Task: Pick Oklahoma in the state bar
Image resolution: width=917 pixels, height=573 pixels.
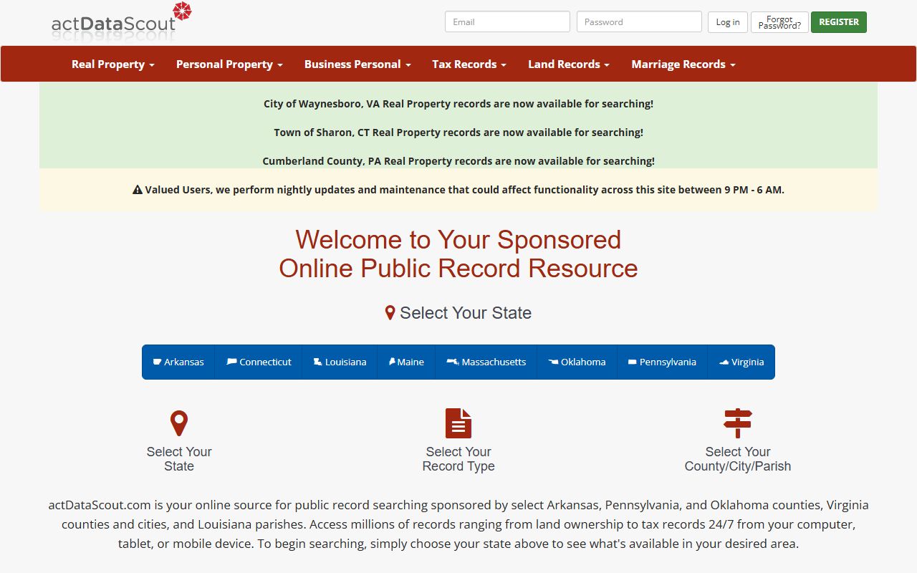Action: coord(577,362)
